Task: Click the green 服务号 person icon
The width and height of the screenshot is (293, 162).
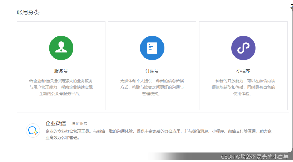Action: click(61, 48)
